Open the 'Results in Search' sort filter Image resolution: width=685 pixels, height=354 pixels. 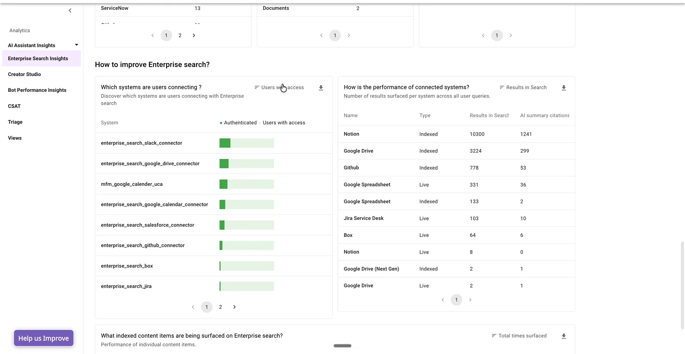(x=523, y=88)
